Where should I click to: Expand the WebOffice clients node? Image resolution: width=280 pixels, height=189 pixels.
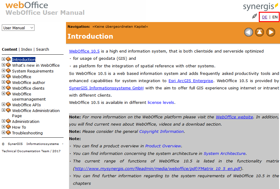coord(3,88)
